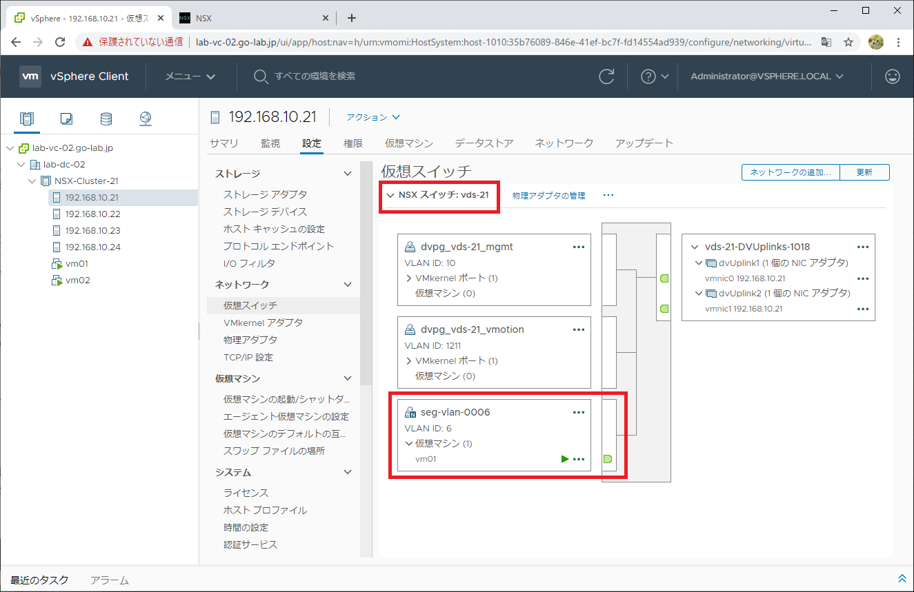Screen dimensions: 914x592
Task: Expand the recent tasks panel arrows
Action: [902, 579]
